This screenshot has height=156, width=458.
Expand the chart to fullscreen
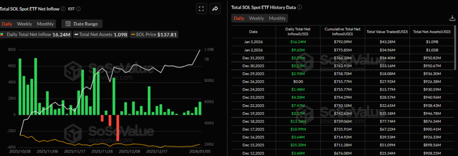point(201,9)
